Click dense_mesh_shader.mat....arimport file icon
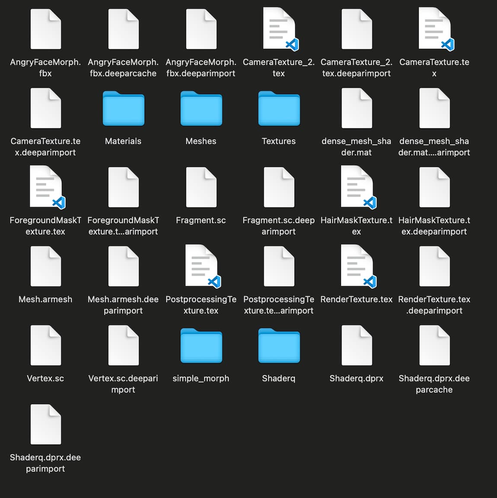The image size is (497, 498). pos(434,108)
